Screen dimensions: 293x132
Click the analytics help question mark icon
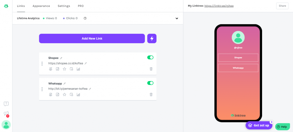click(x=85, y=18)
